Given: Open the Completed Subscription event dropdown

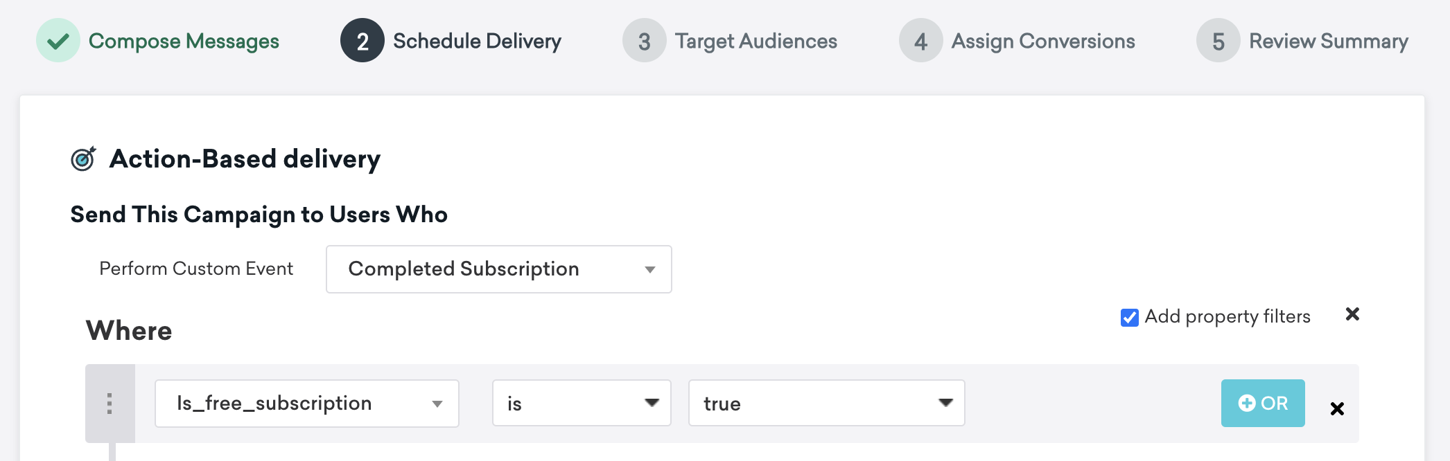Looking at the screenshot, I should (499, 269).
